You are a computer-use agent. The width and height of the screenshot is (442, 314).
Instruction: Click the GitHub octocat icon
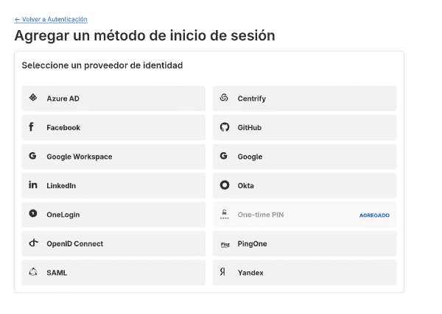coord(225,127)
